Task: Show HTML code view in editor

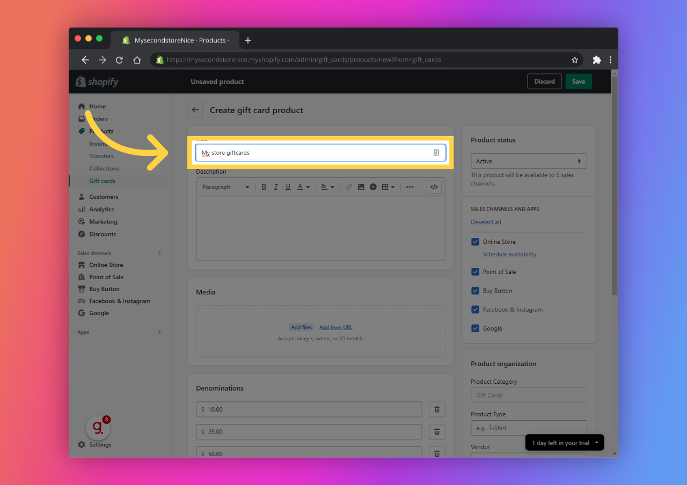Action: click(x=434, y=187)
